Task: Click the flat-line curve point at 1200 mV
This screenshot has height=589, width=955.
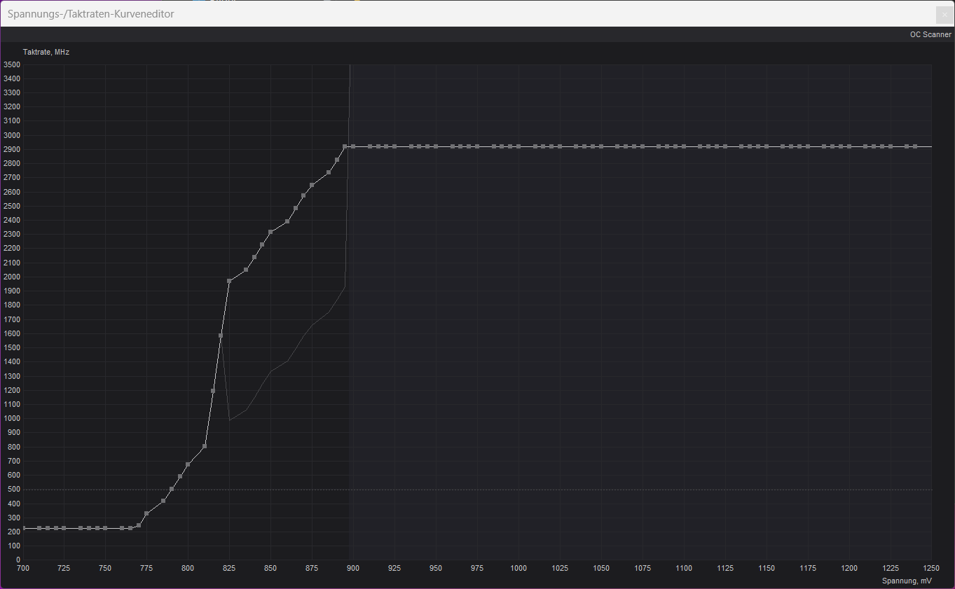Action: point(849,146)
